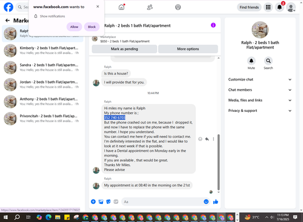303x222 pixels.
Task: Close the notification permission popup
Action: [x=98, y=7]
